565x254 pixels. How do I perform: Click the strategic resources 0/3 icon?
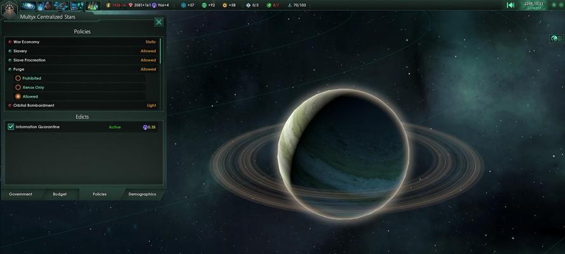click(248, 5)
